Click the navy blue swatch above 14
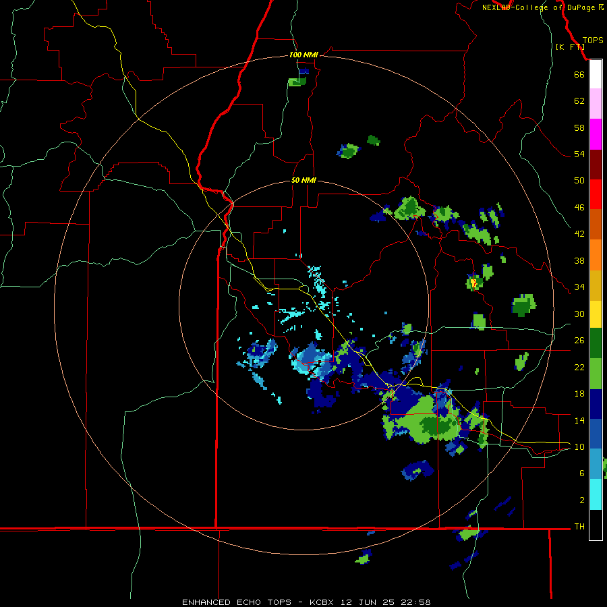The height and width of the screenshot is (607, 607). (596, 404)
